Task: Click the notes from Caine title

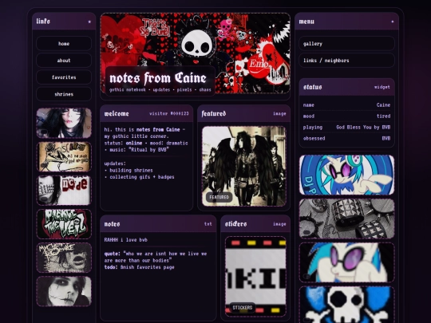Action: pyautogui.click(x=158, y=78)
